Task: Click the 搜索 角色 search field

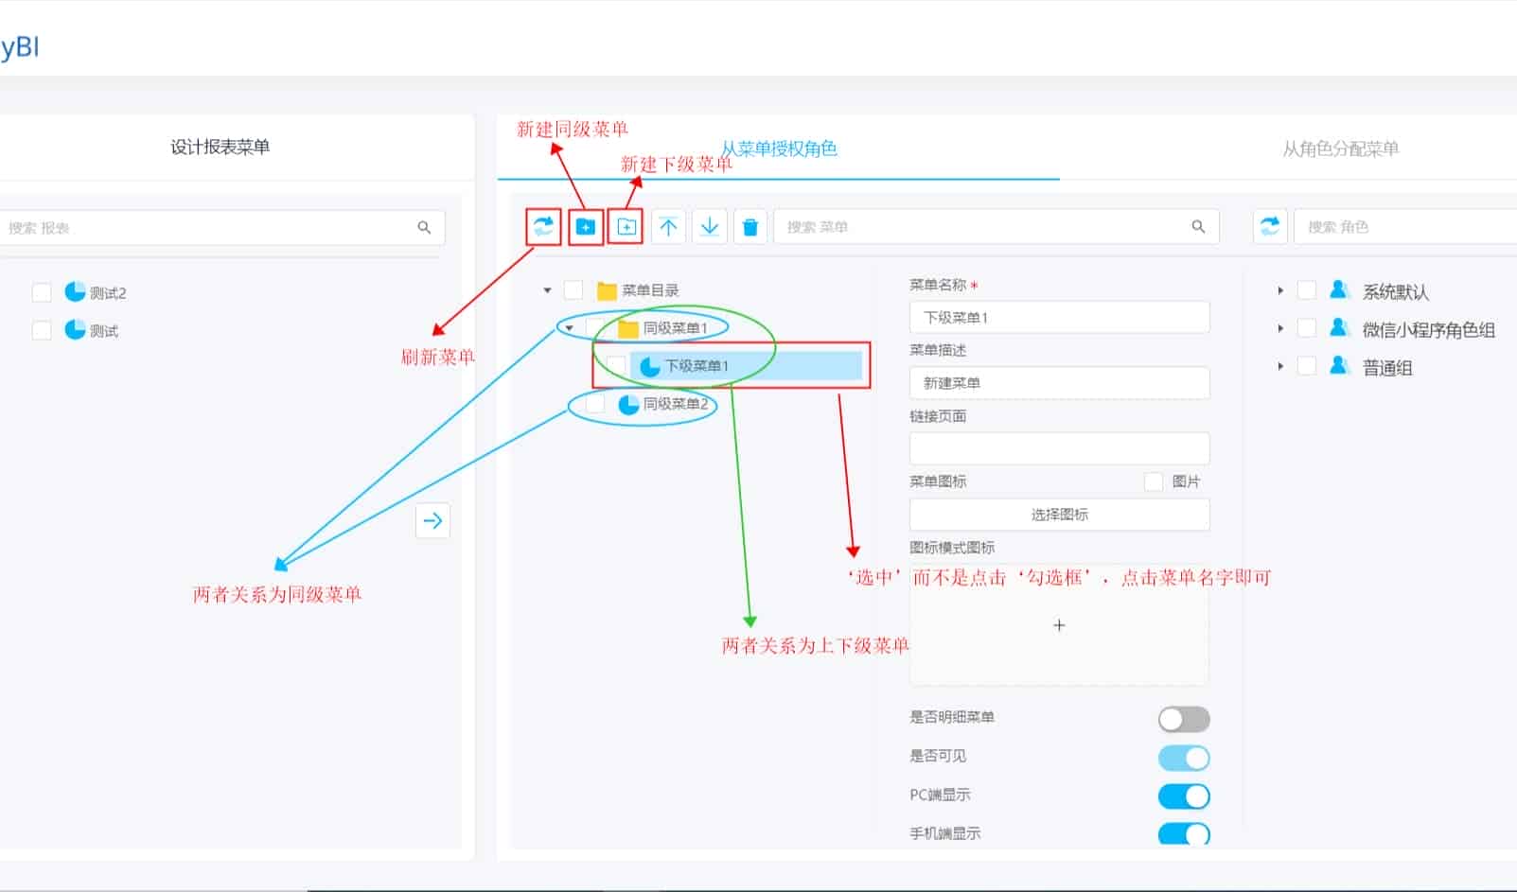Action: pos(1405,227)
